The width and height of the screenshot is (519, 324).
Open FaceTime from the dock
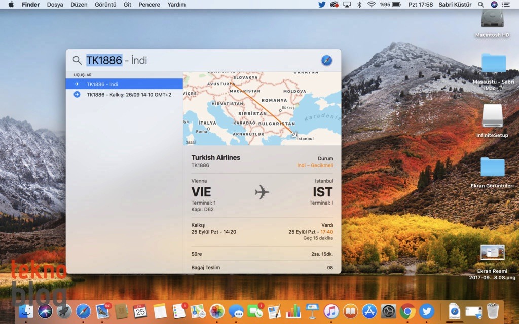pyautogui.click(x=255, y=311)
